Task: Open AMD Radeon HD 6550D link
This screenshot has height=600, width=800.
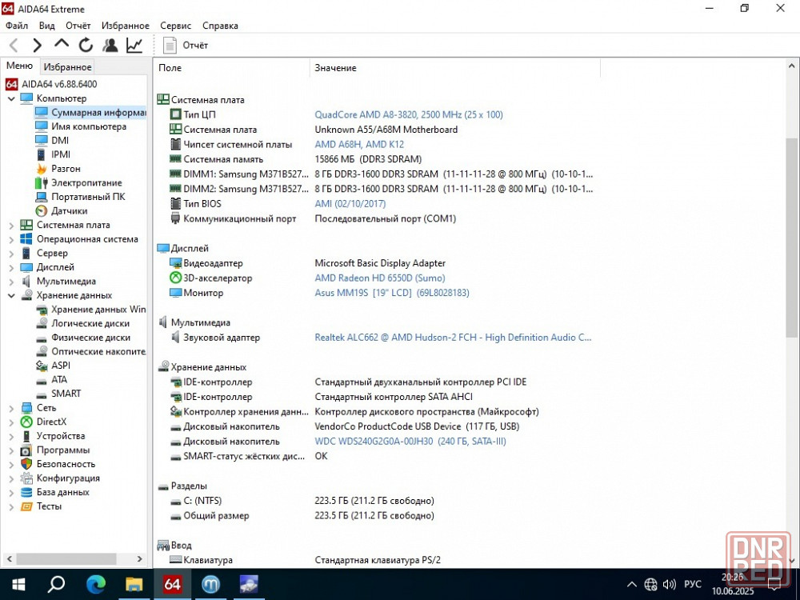Action: click(380, 278)
